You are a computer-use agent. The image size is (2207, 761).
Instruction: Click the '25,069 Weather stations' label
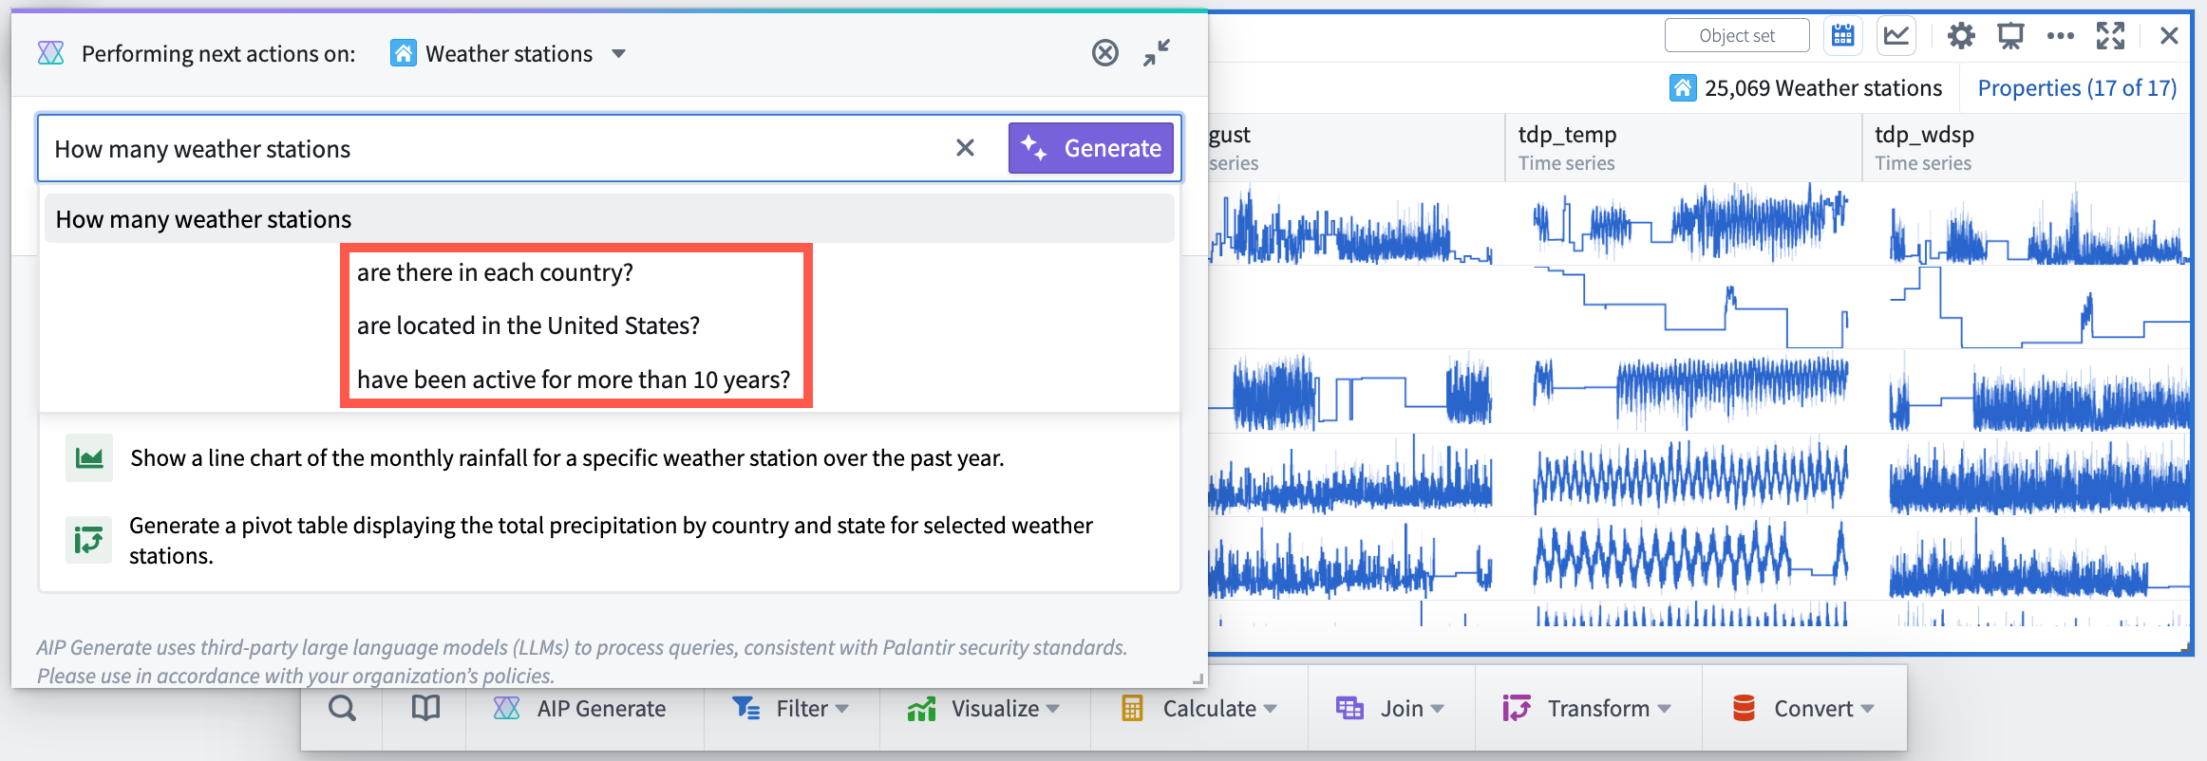click(x=1822, y=88)
